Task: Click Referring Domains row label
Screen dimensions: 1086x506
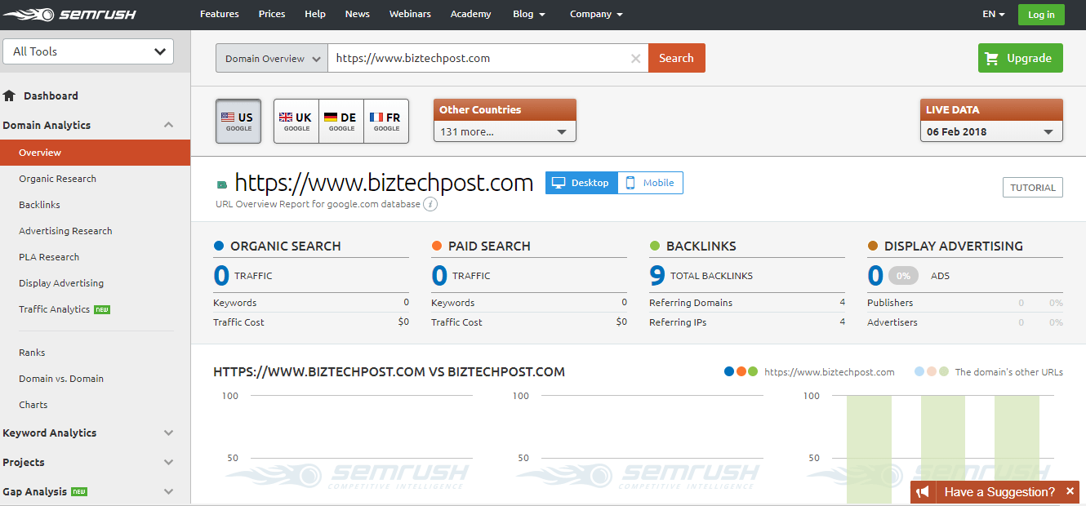Action: [x=691, y=303]
